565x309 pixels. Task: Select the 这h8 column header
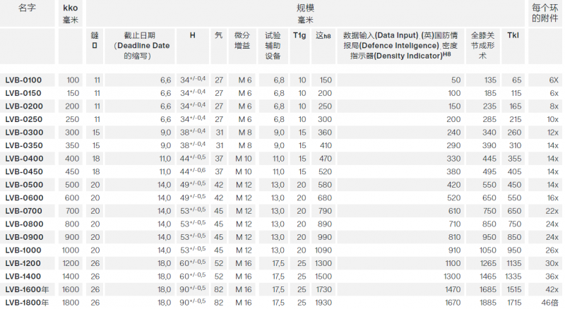pyautogui.click(x=323, y=35)
